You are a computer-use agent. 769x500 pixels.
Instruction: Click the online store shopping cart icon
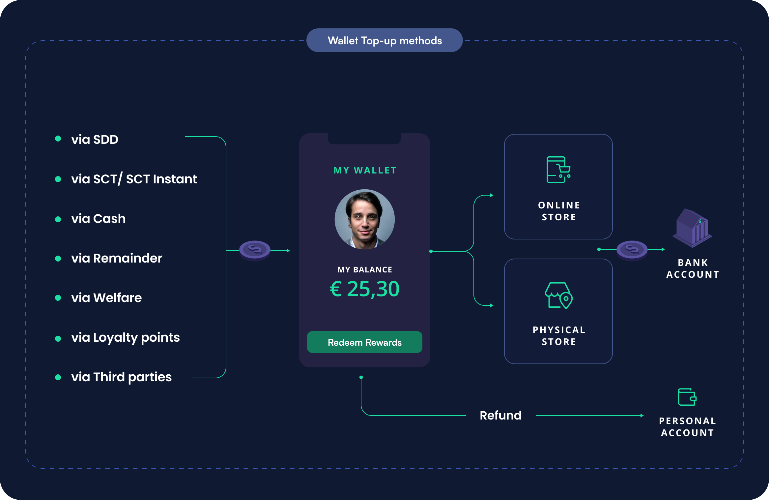coord(558,170)
